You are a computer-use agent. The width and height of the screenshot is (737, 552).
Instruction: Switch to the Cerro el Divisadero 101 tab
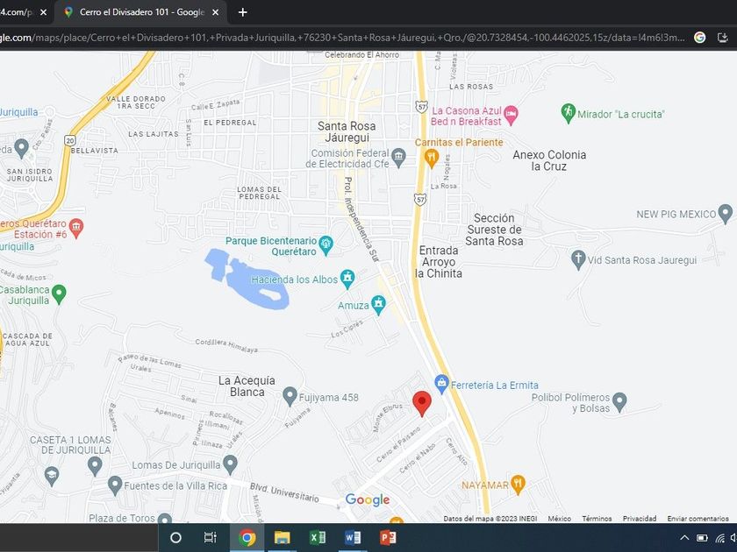pos(140,12)
